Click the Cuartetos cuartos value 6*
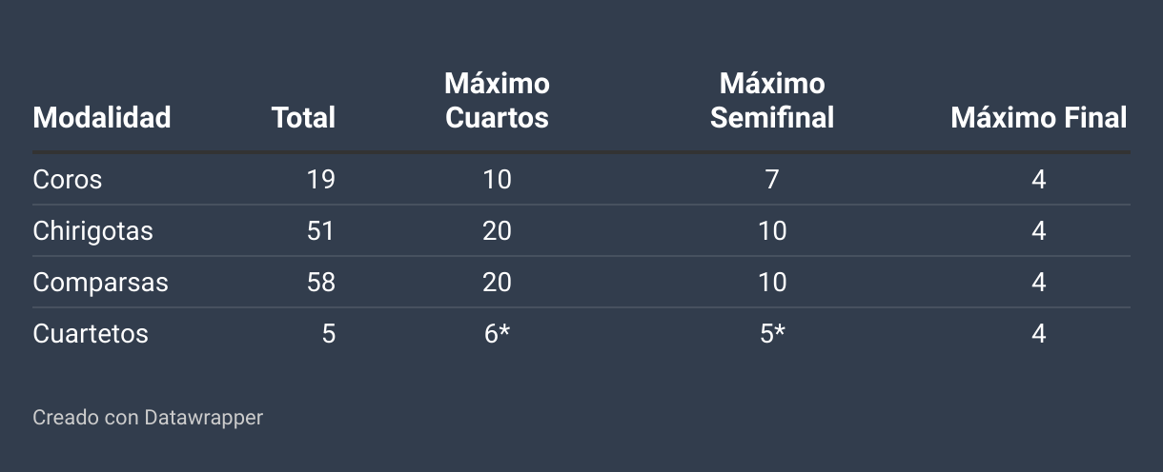Screen dimensions: 1163x472 (497, 333)
